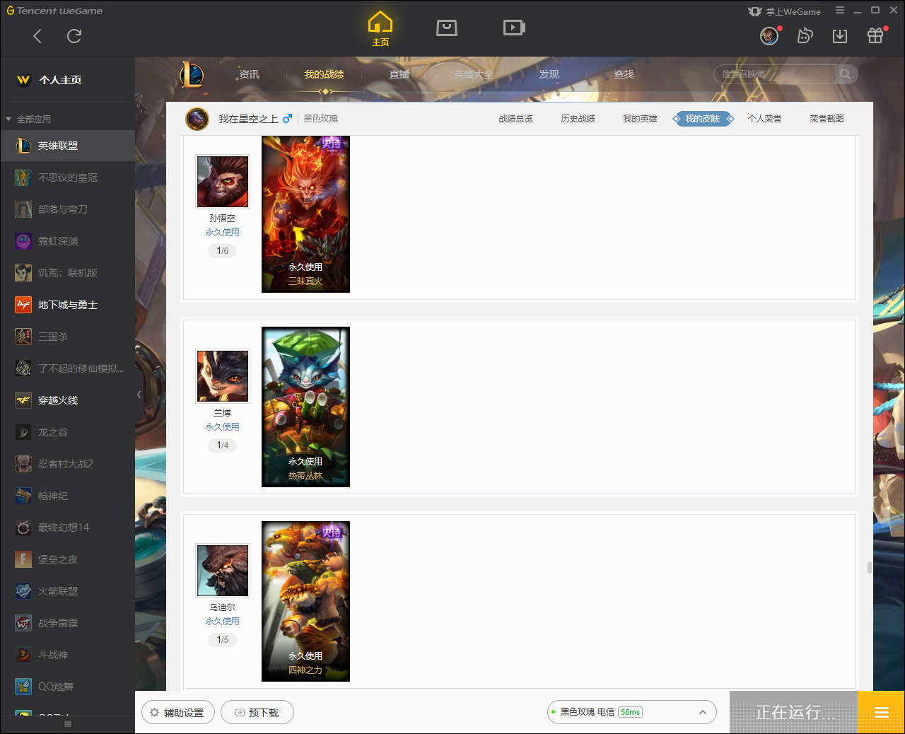
Task: Select the 我的皮肤 sub-tab
Action: [703, 119]
